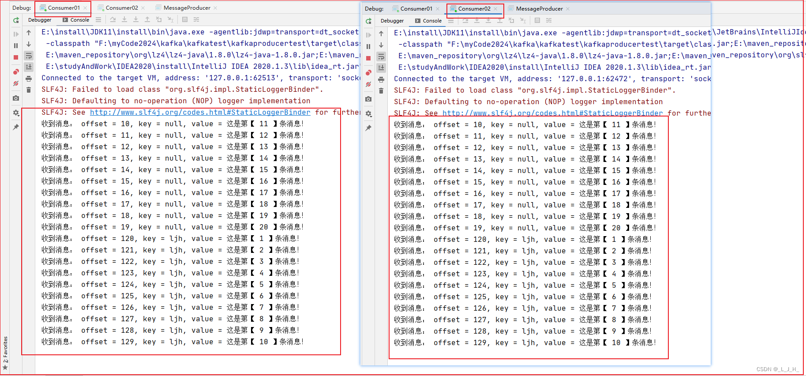Viewport: 806px width, 376px height.
Task: Evaluate Expression in right debugger toolbar
Action: click(x=537, y=20)
